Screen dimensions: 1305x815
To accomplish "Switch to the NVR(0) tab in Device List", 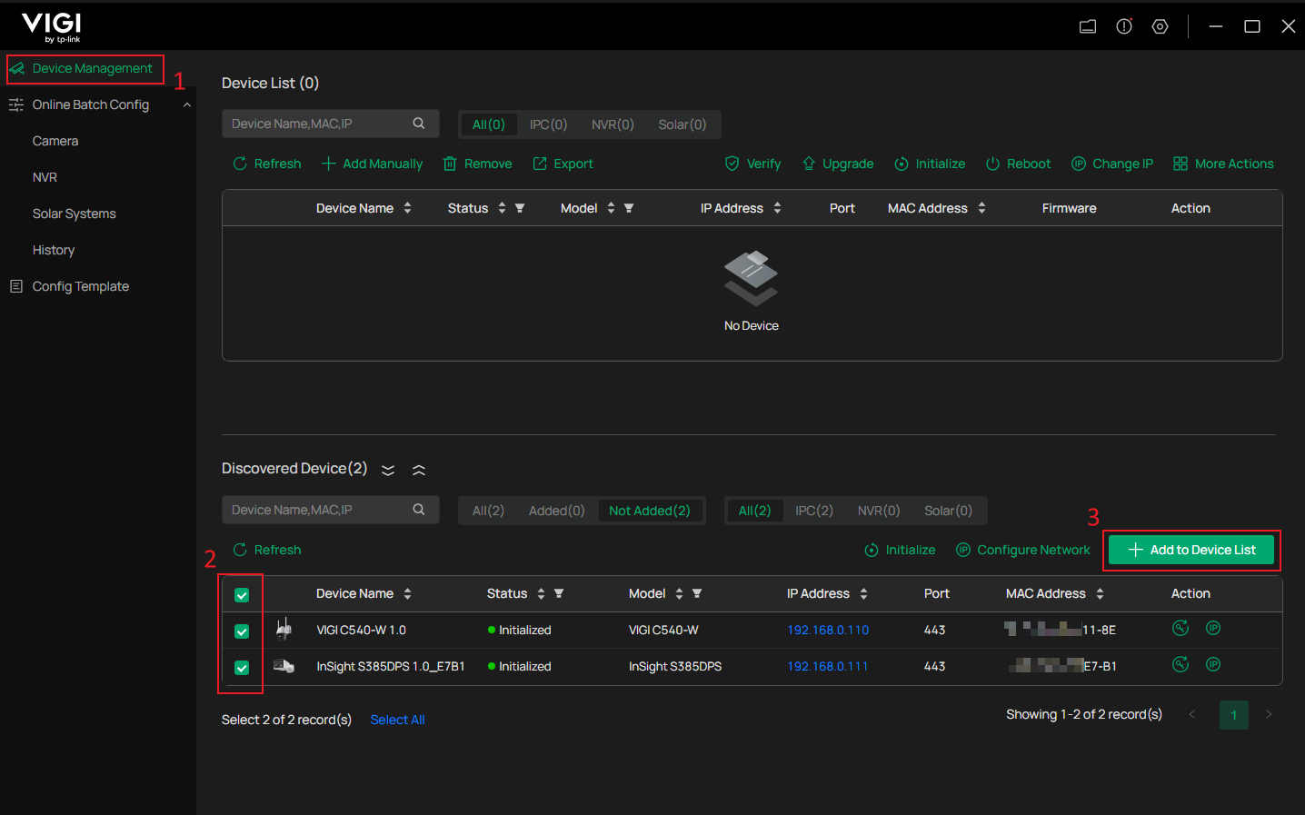I will point(613,124).
